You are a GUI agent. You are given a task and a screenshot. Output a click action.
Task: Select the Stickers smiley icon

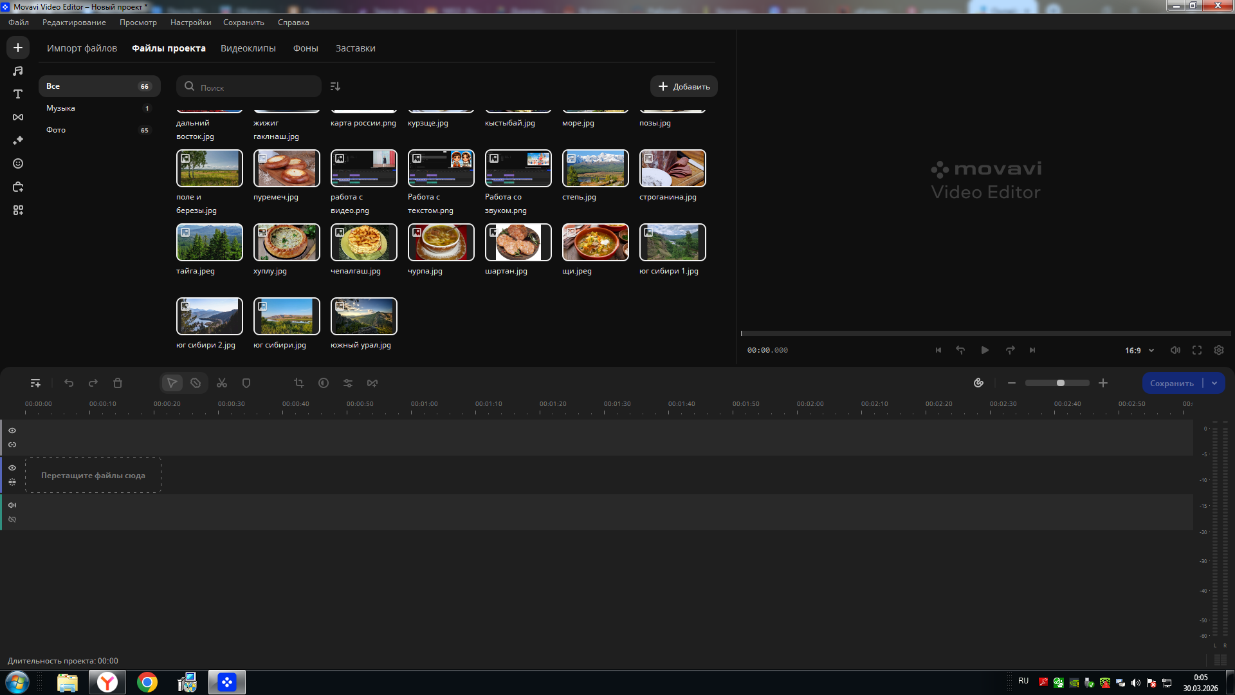[x=18, y=163]
